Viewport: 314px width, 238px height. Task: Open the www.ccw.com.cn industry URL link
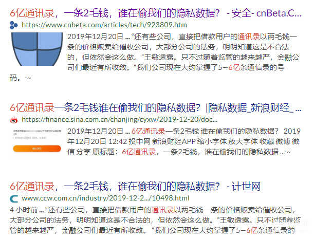click(x=105, y=198)
